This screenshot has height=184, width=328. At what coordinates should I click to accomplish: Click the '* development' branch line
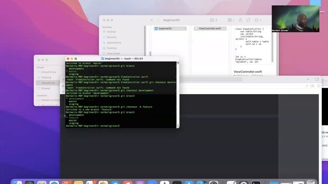pyautogui.click(x=75, y=99)
